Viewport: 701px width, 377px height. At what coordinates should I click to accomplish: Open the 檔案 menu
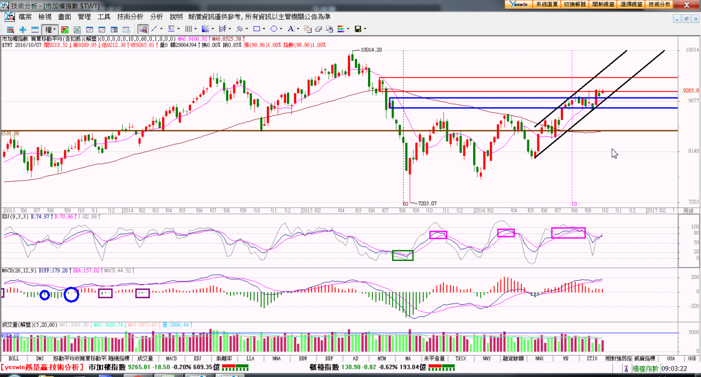pyautogui.click(x=25, y=17)
